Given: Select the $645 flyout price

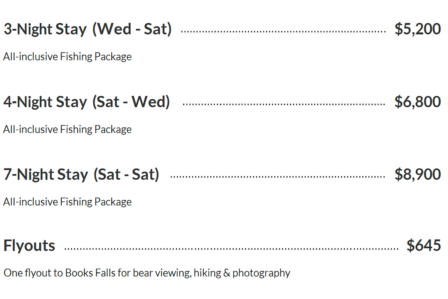Looking at the screenshot, I should click(x=423, y=246).
